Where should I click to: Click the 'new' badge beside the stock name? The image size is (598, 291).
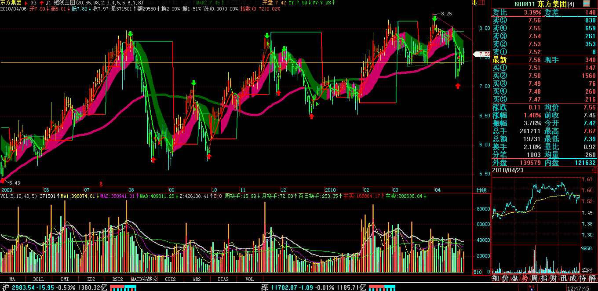click(x=587, y=4)
